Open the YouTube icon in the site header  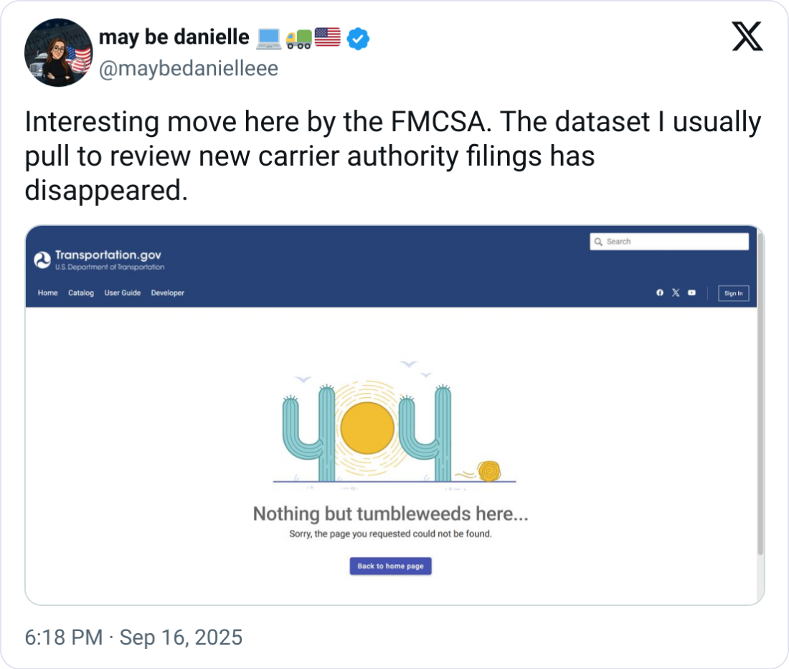tap(691, 293)
